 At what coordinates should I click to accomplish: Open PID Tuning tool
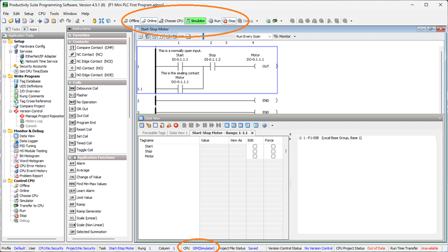pyautogui.click(x=27, y=146)
